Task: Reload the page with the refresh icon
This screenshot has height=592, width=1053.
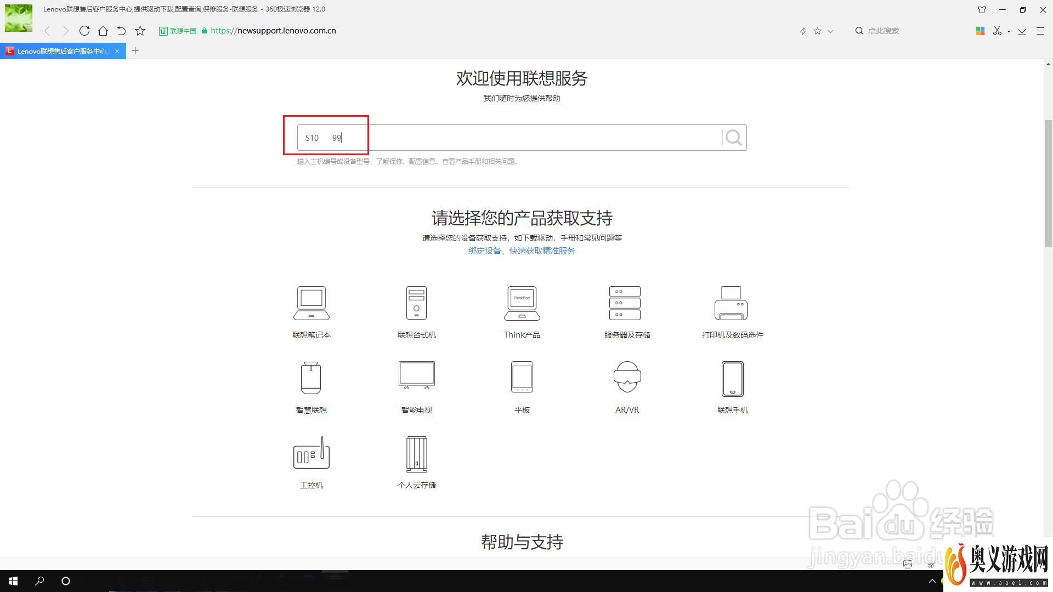Action: click(84, 31)
